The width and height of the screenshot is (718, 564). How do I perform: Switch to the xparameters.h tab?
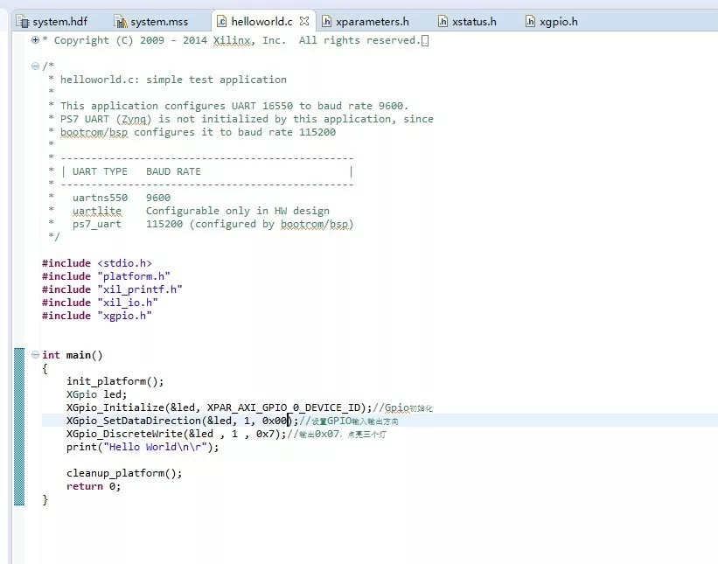click(x=365, y=22)
